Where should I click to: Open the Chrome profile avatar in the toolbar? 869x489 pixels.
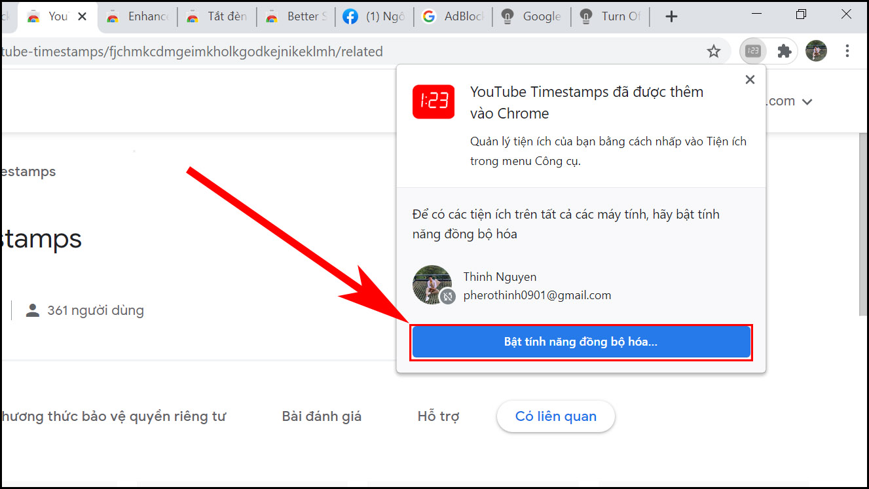click(816, 51)
